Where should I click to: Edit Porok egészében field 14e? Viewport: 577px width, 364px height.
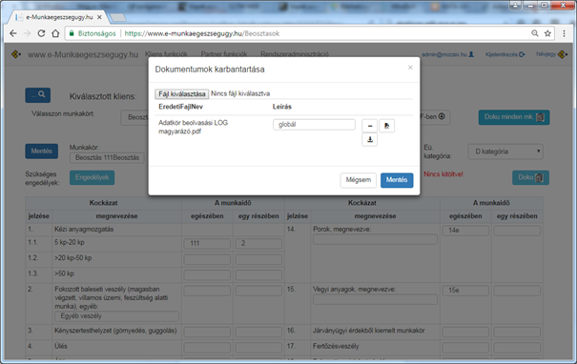click(465, 231)
